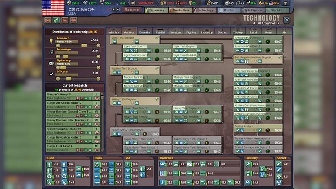The image size is (336, 189).
Task: Open the Intelligence screen
Action: coord(253,10)
